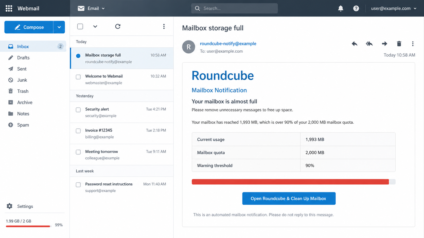Click the 2,000 MB mailbox quota cell
Image resolution: width=424 pixels, height=238 pixels.
click(x=348, y=153)
